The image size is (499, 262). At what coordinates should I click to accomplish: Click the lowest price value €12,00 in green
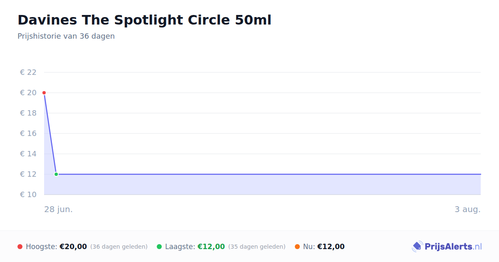coord(211,247)
